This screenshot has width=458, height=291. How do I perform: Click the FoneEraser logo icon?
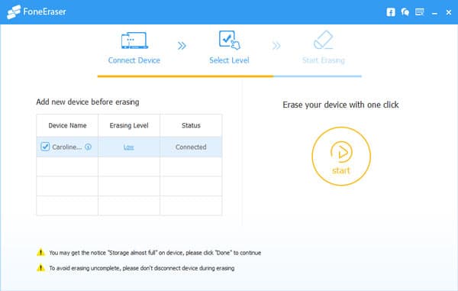(14, 12)
